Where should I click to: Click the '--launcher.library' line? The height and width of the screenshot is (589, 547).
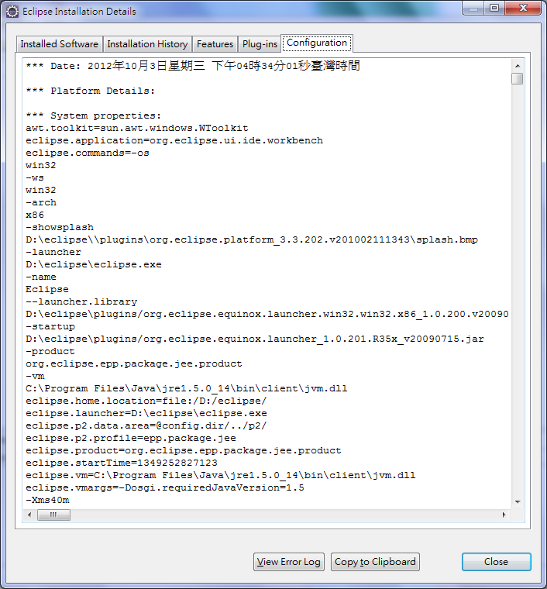click(x=81, y=301)
